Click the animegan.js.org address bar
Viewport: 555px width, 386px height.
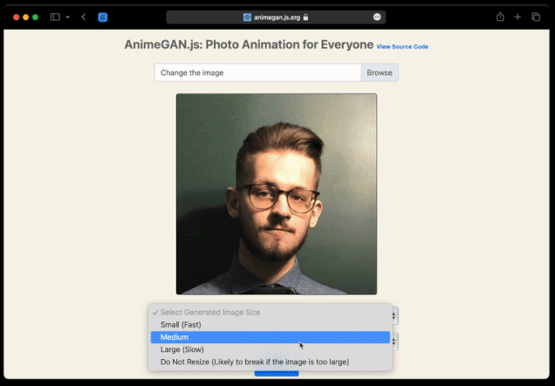pyautogui.click(x=276, y=17)
